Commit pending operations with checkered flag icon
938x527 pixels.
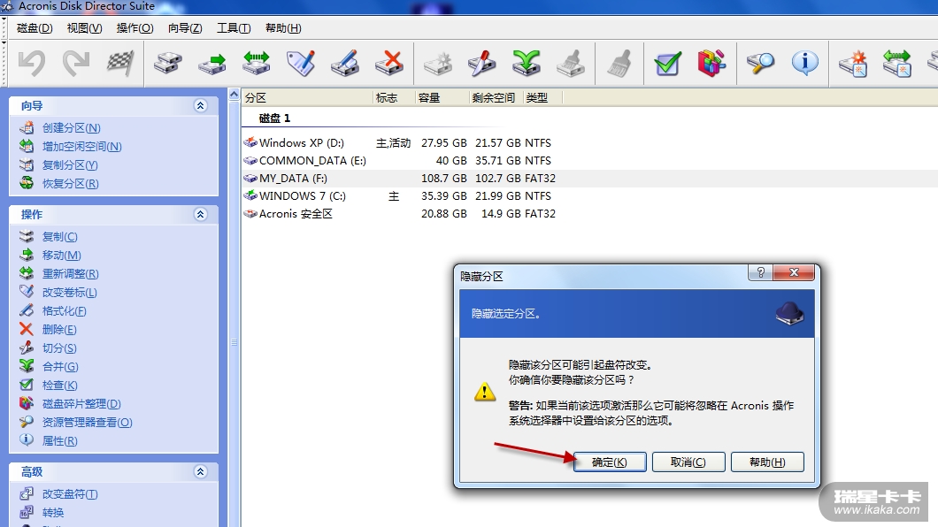coord(120,63)
